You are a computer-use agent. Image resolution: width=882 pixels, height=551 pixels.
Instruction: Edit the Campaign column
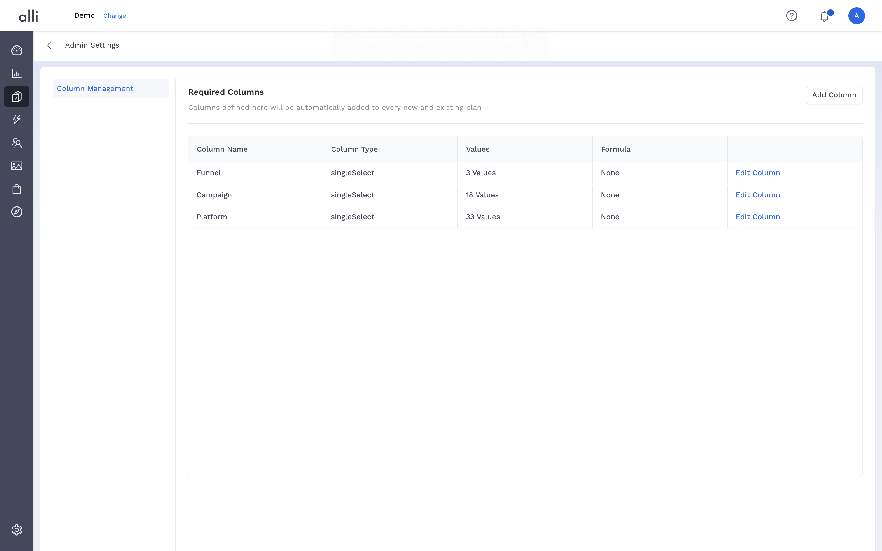(x=757, y=195)
